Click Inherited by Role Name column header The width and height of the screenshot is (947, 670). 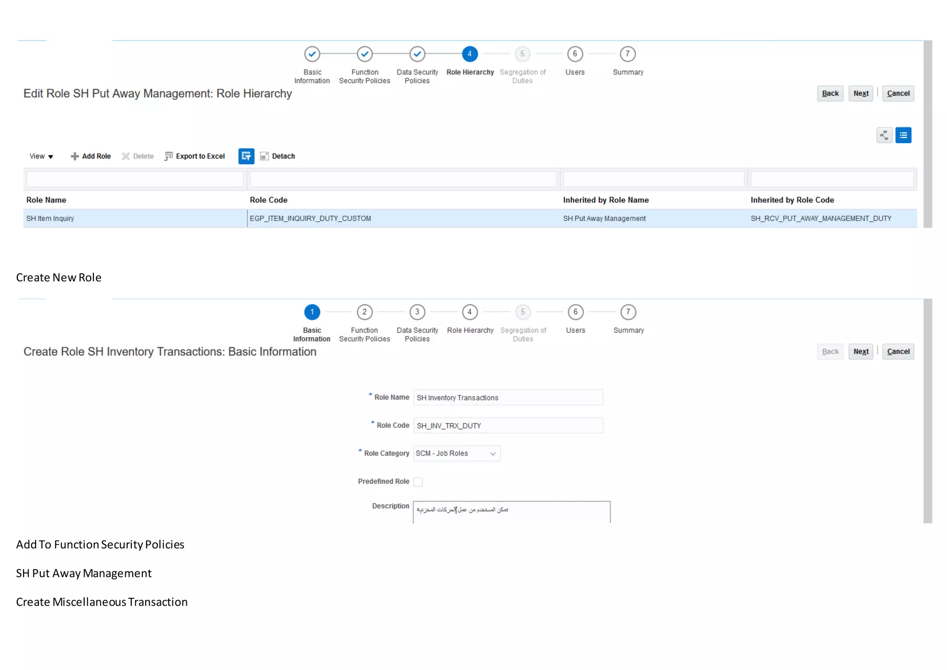pos(606,200)
